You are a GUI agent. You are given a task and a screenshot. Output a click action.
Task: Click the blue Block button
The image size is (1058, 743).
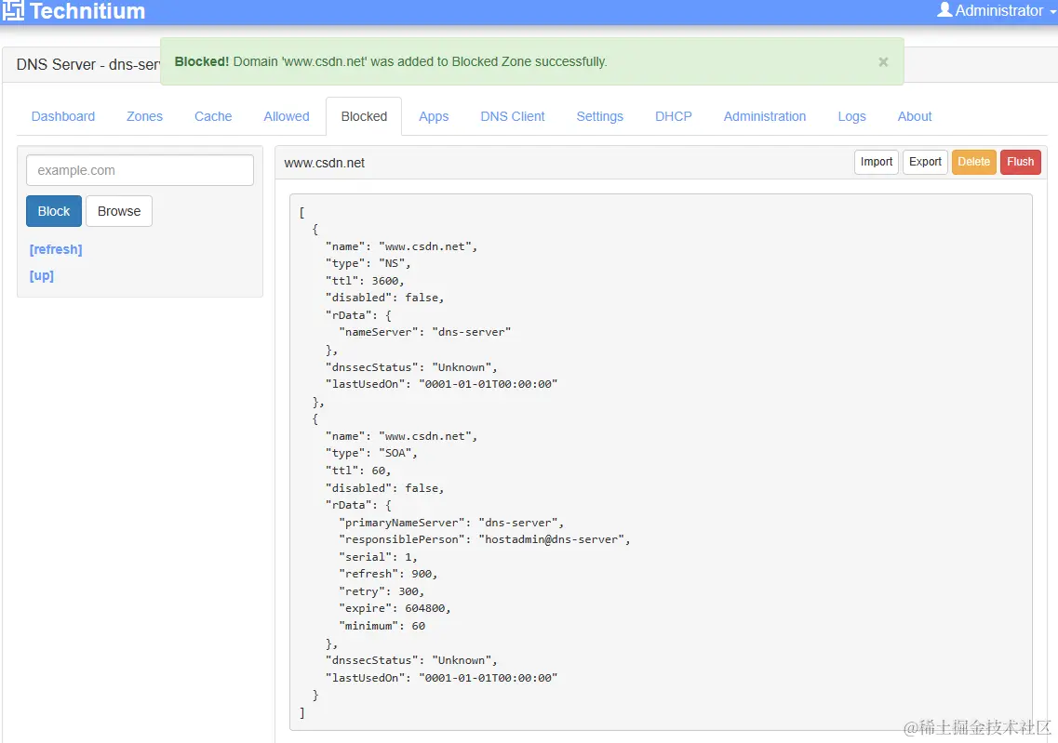coord(54,211)
